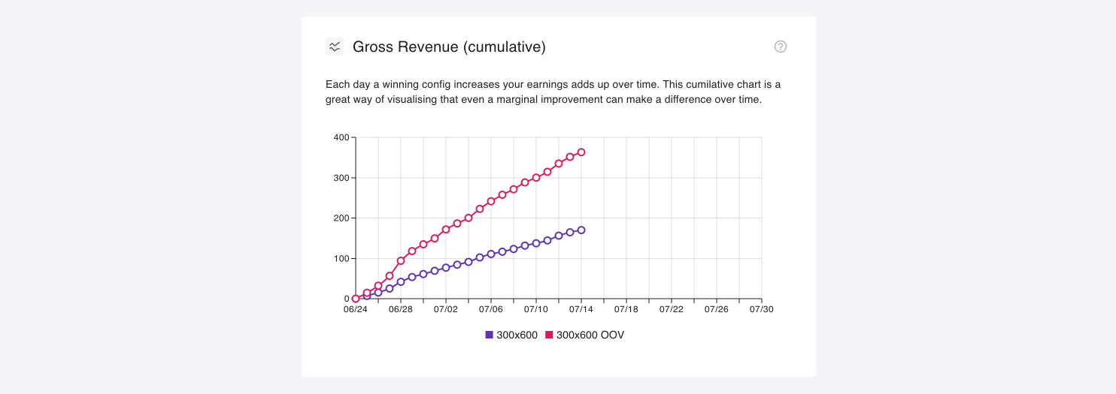Toggle the 300x600 legend swatch
The height and width of the screenshot is (394, 1116).
(x=490, y=335)
